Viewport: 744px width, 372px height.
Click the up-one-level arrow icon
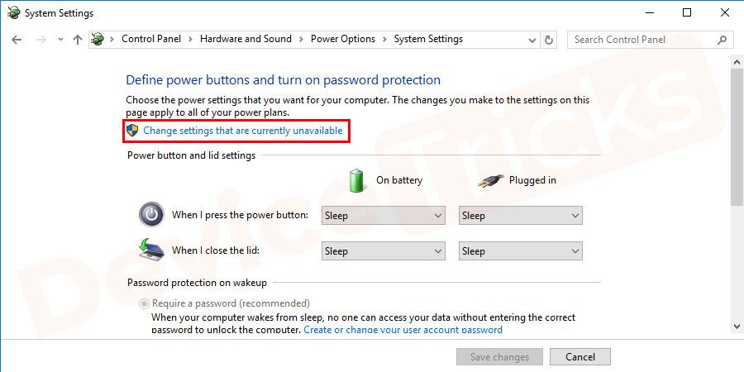pyautogui.click(x=78, y=40)
